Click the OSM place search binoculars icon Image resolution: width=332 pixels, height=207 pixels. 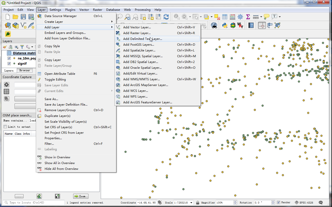(x=214, y=25)
